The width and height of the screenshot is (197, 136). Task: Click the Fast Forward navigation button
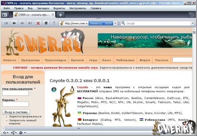[x=30, y=23]
